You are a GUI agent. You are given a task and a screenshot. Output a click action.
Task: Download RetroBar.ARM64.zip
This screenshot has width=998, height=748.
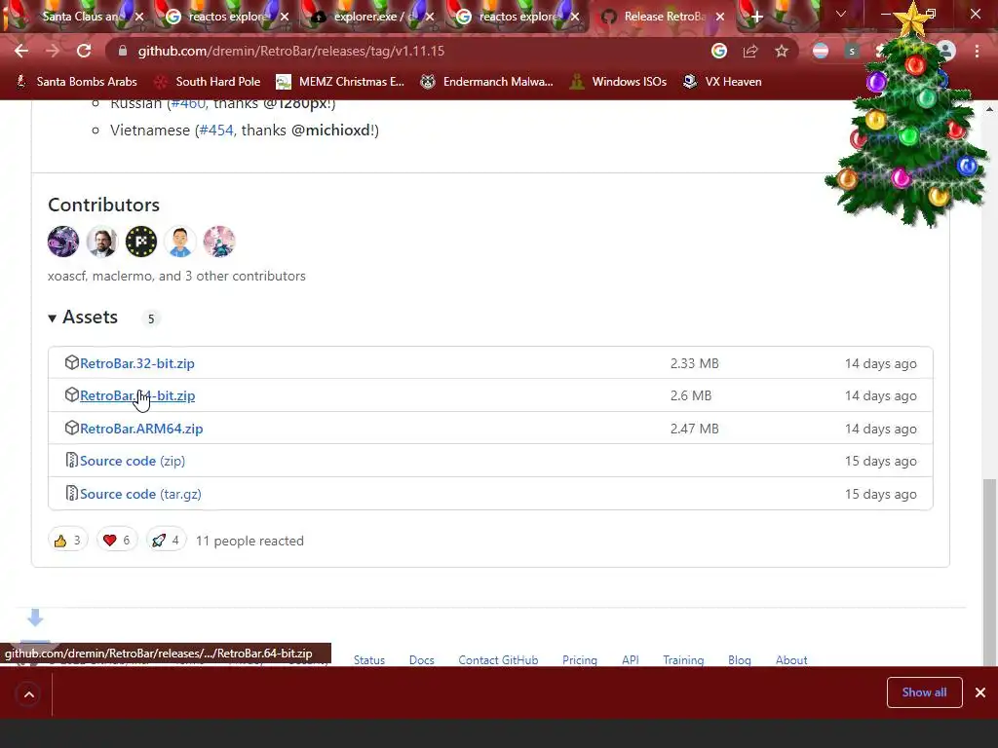141,429
